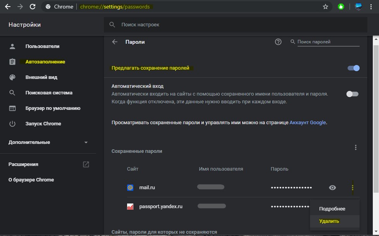This screenshot has height=236, width=379.
Task: Open "О браузере Chrome" page
Action: pyautogui.click(x=31, y=180)
